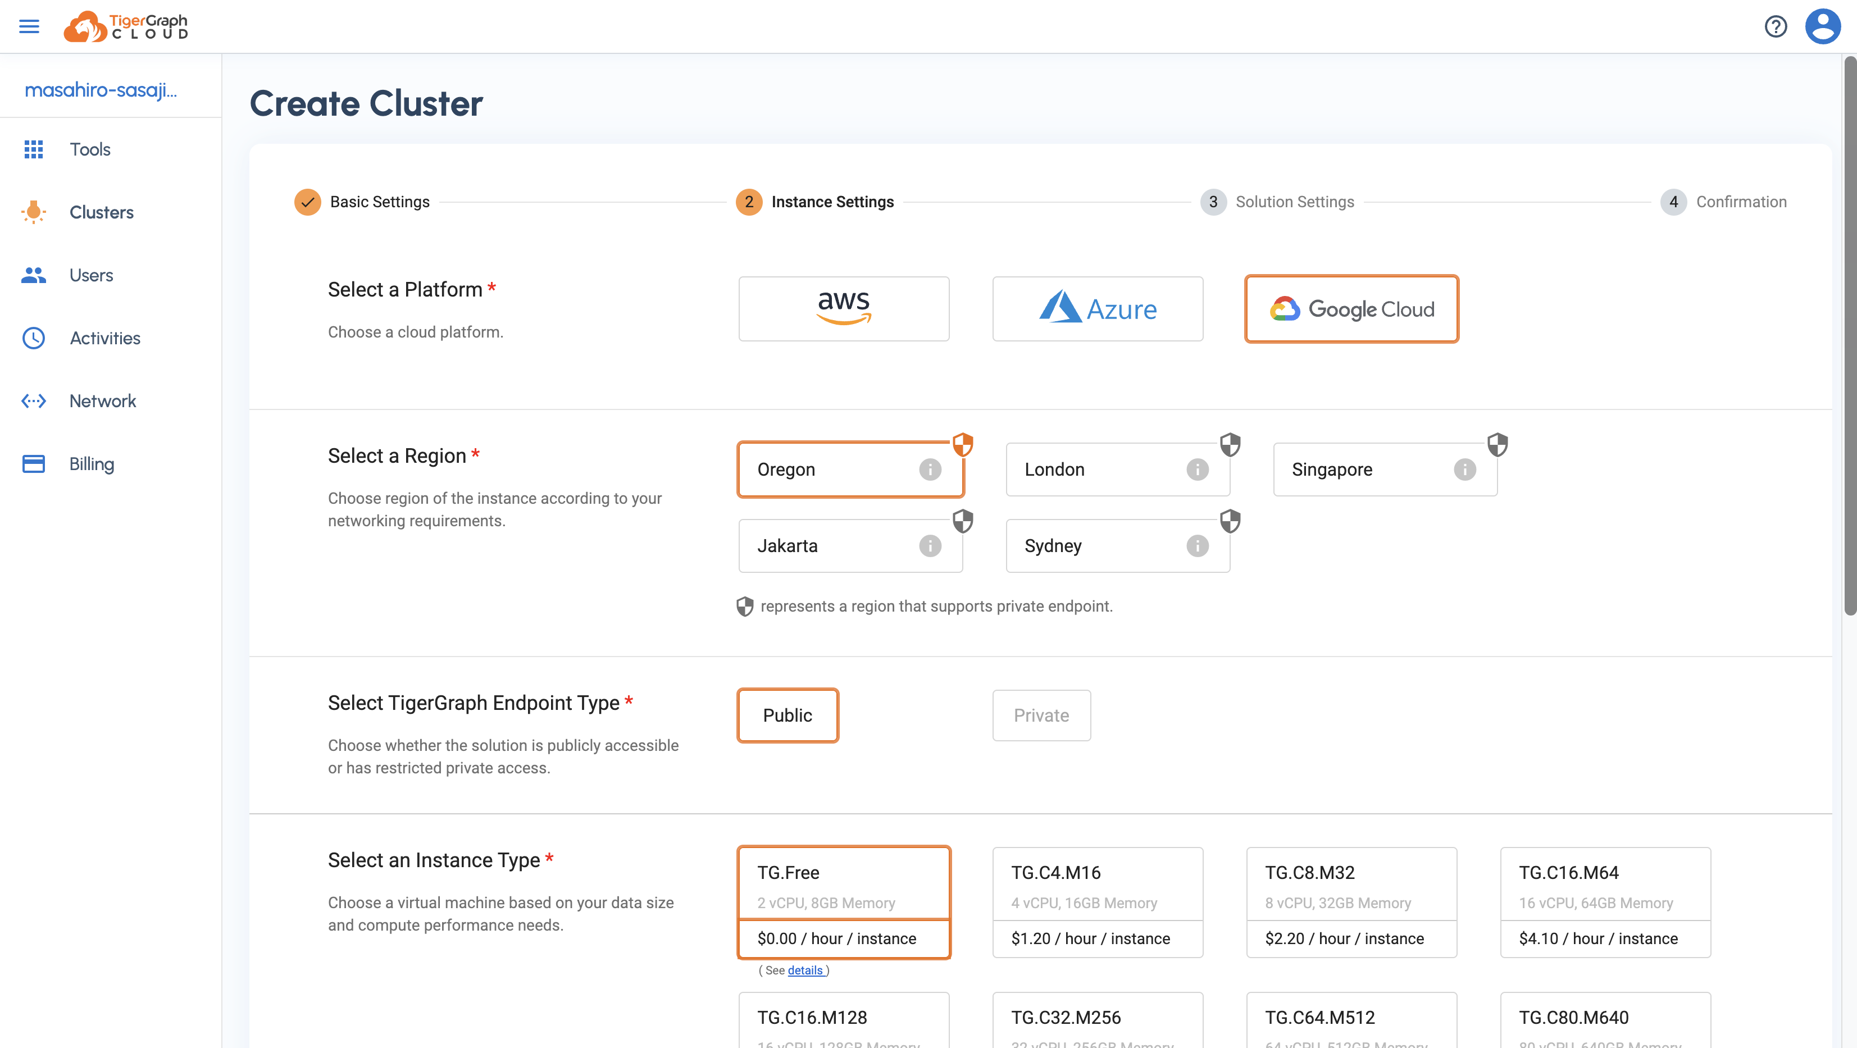Open the Network sidebar item
The height and width of the screenshot is (1048, 1857).
point(102,401)
